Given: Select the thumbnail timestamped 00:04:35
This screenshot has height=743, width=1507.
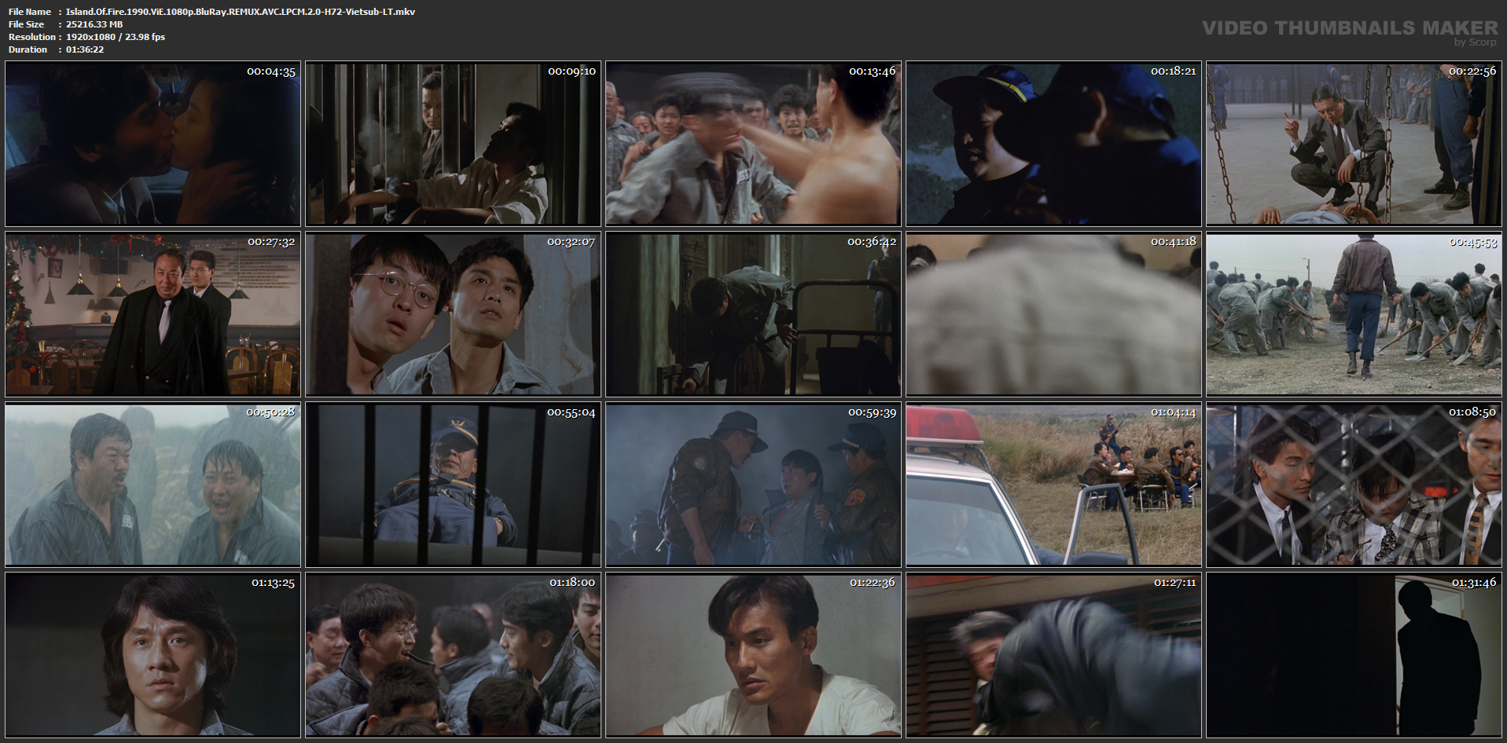Looking at the screenshot, I should pyautogui.click(x=153, y=144).
